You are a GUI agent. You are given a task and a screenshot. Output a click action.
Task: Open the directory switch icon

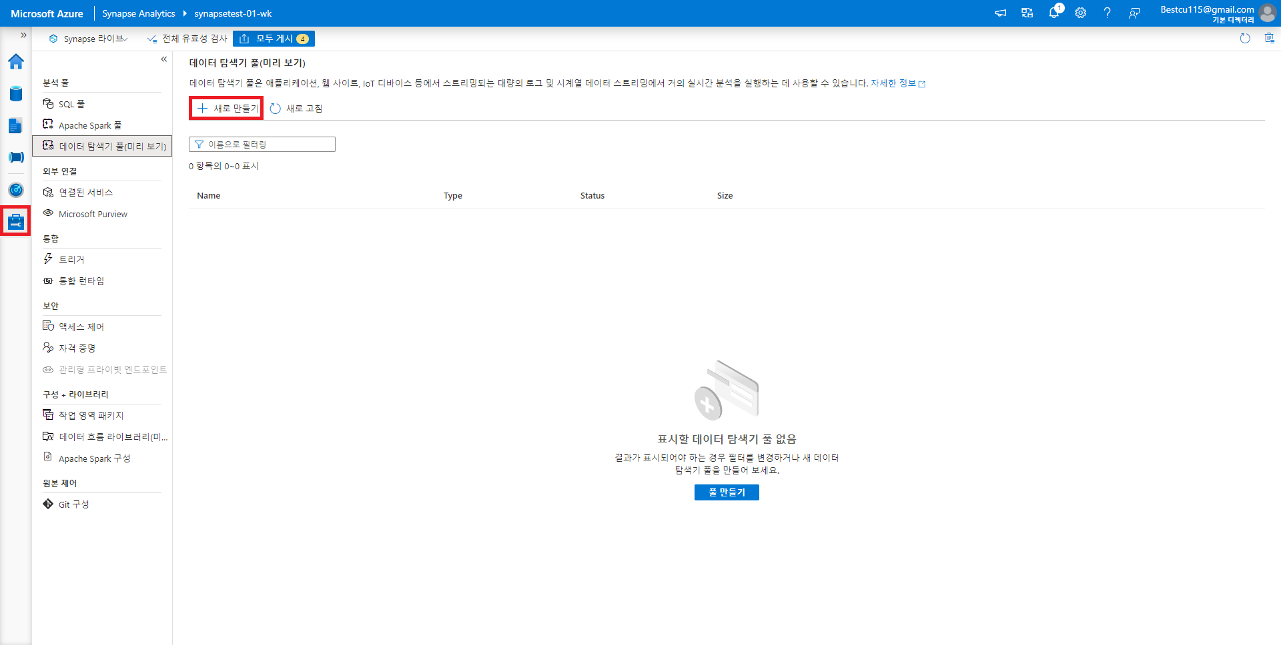1027,13
